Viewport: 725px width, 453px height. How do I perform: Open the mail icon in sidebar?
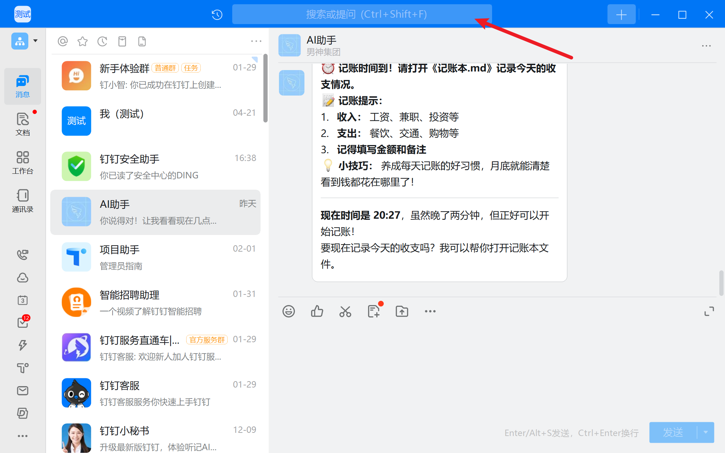click(23, 391)
